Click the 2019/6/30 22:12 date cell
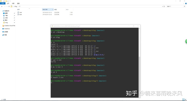This screenshot has width=187, height=101. (47, 12)
